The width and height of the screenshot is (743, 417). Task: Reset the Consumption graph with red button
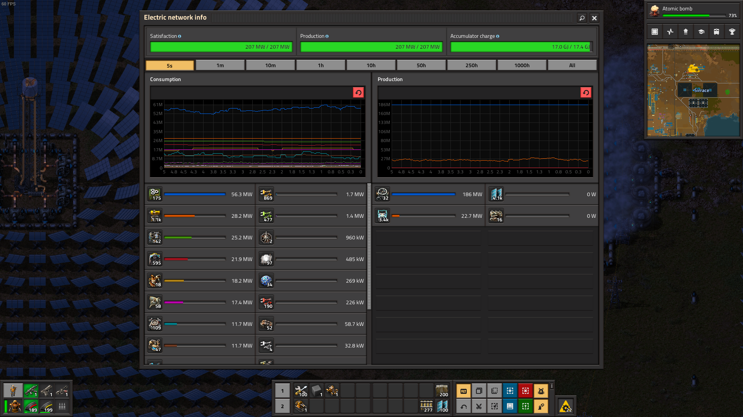pyautogui.click(x=358, y=93)
